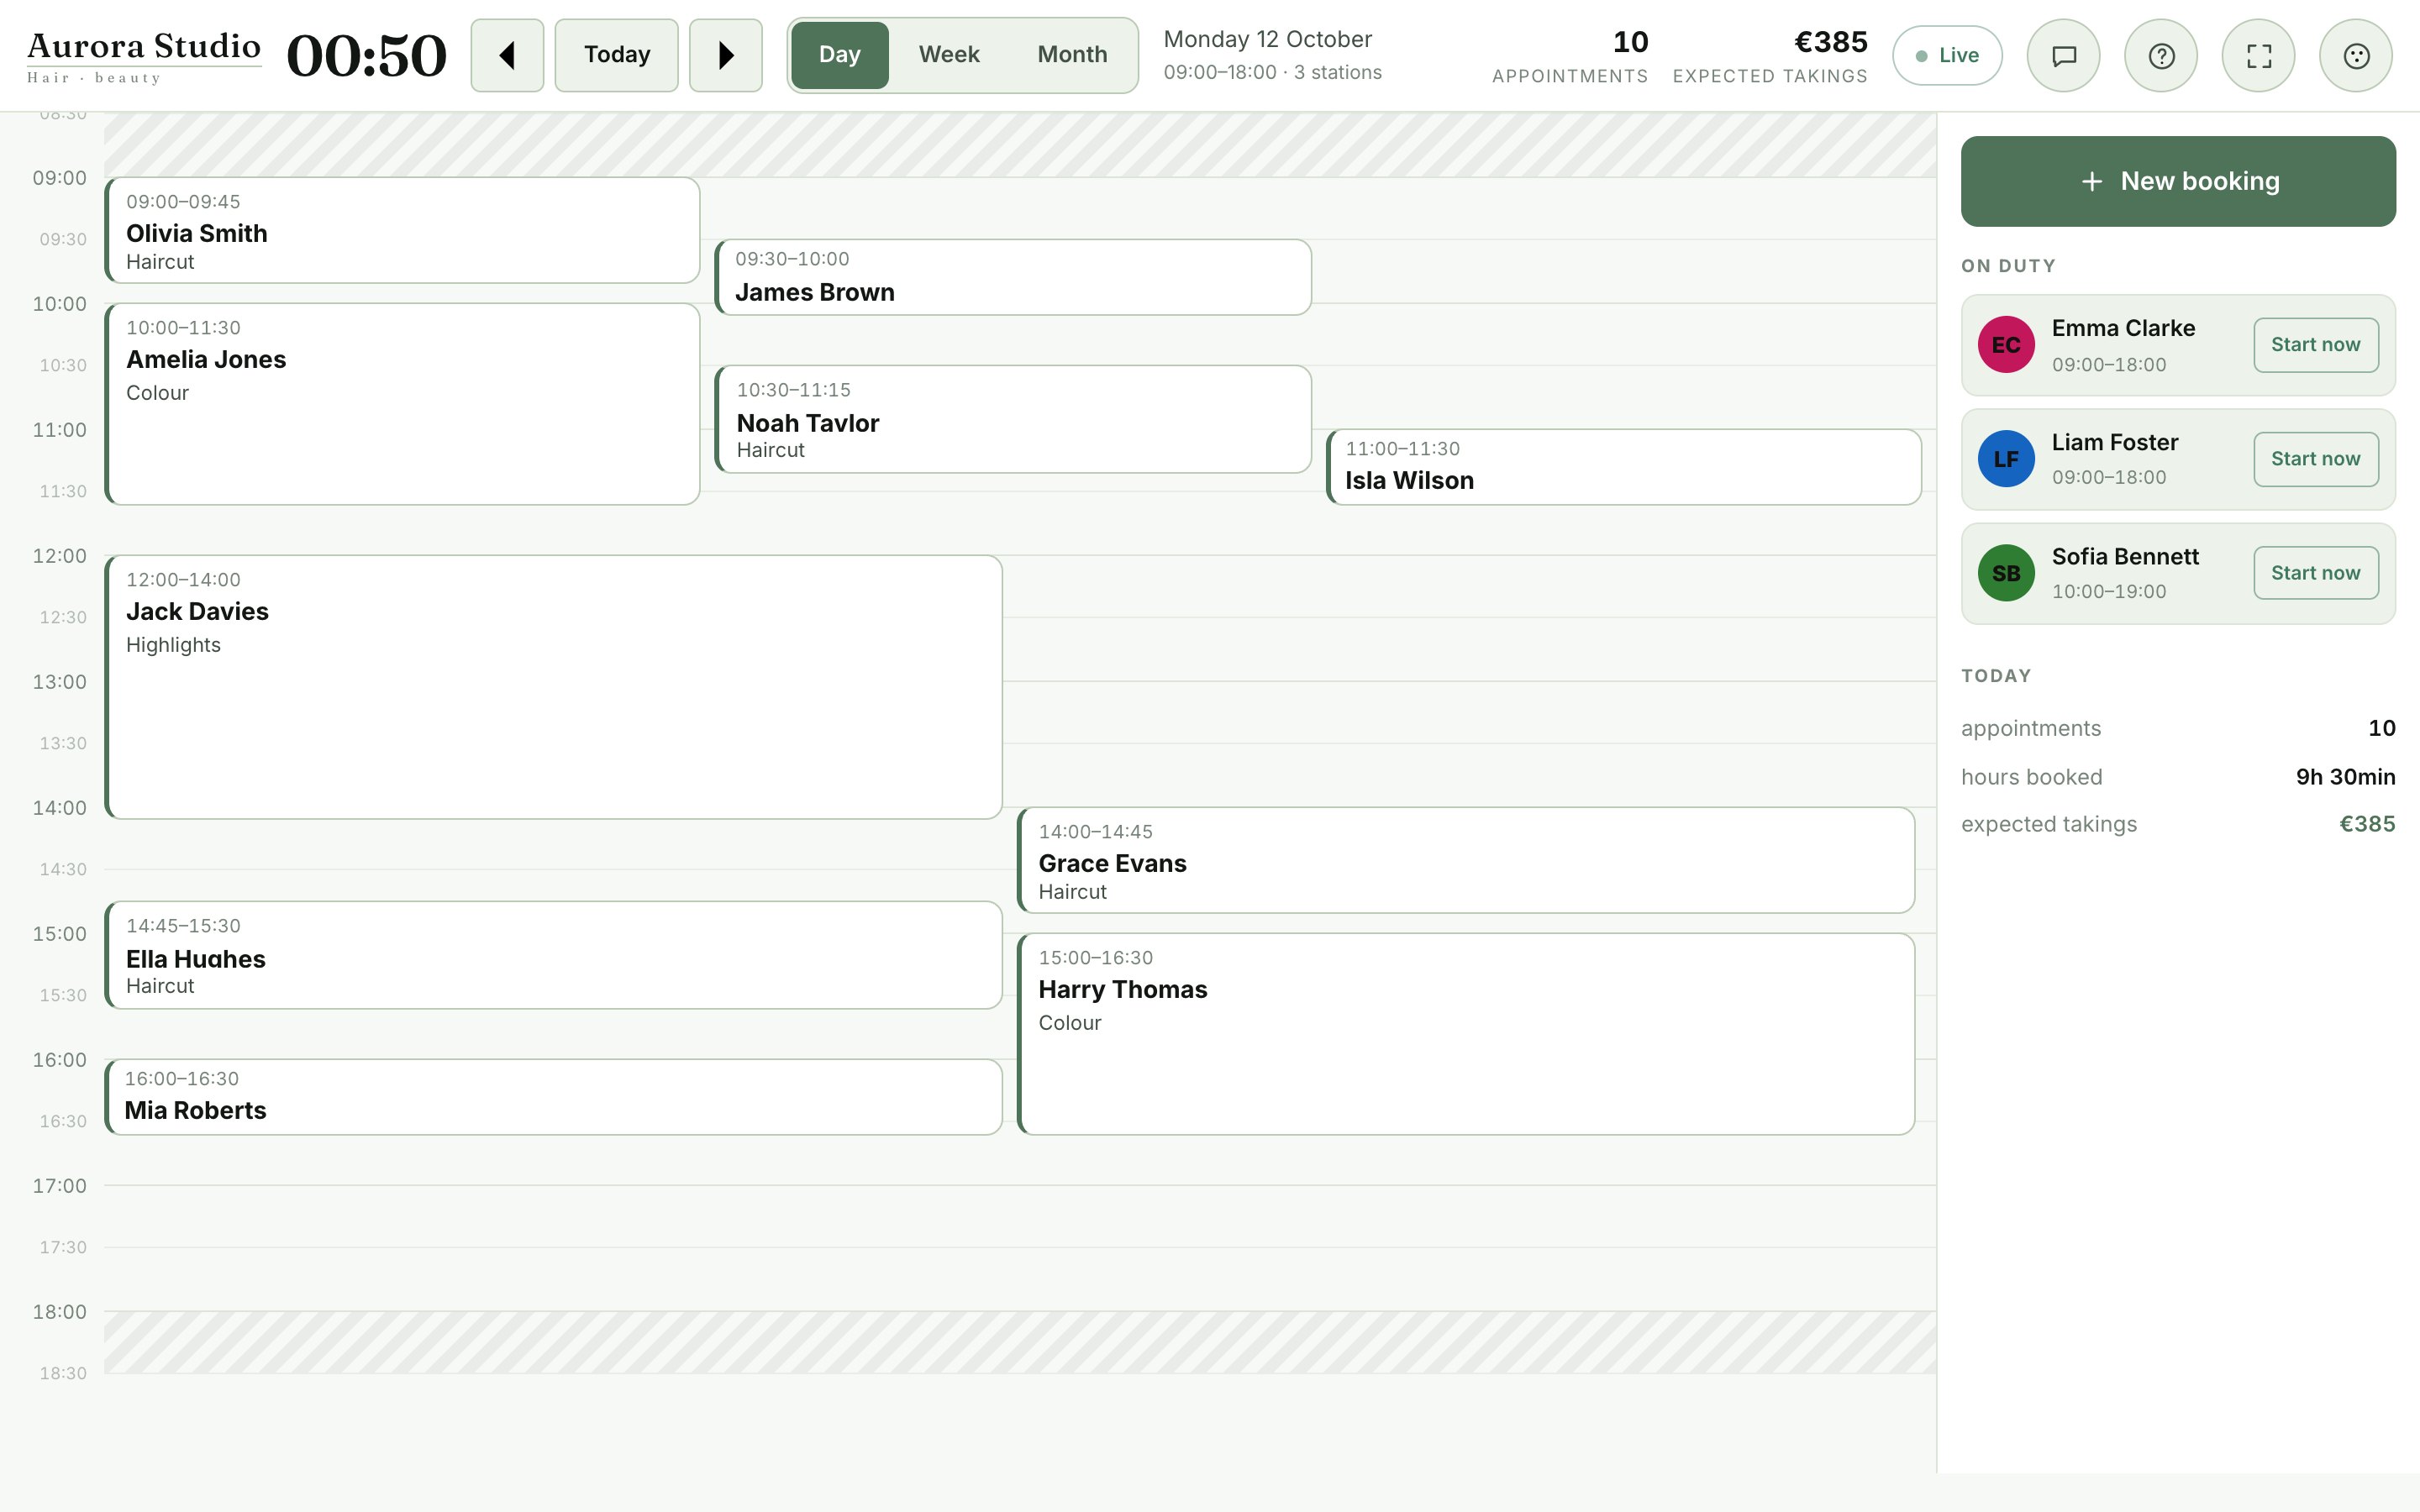The width and height of the screenshot is (2420, 1512).
Task: Click the 9h 30min hours booked value
Action: click(x=2345, y=777)
